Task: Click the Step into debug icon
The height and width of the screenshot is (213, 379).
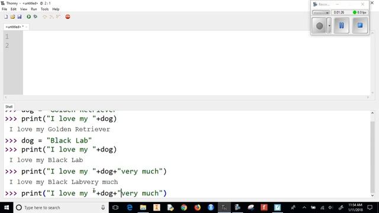Action: pos(52,17)
